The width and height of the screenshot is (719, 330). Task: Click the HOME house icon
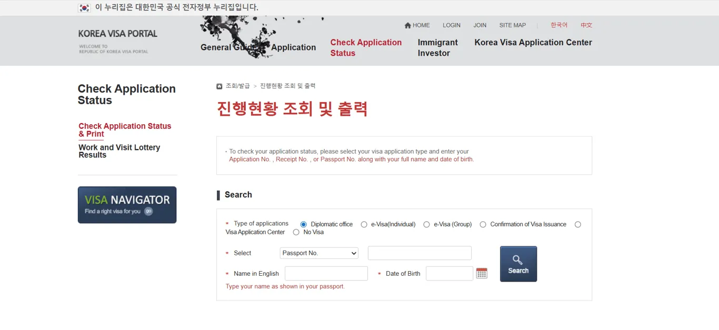(x=407, y=25)
